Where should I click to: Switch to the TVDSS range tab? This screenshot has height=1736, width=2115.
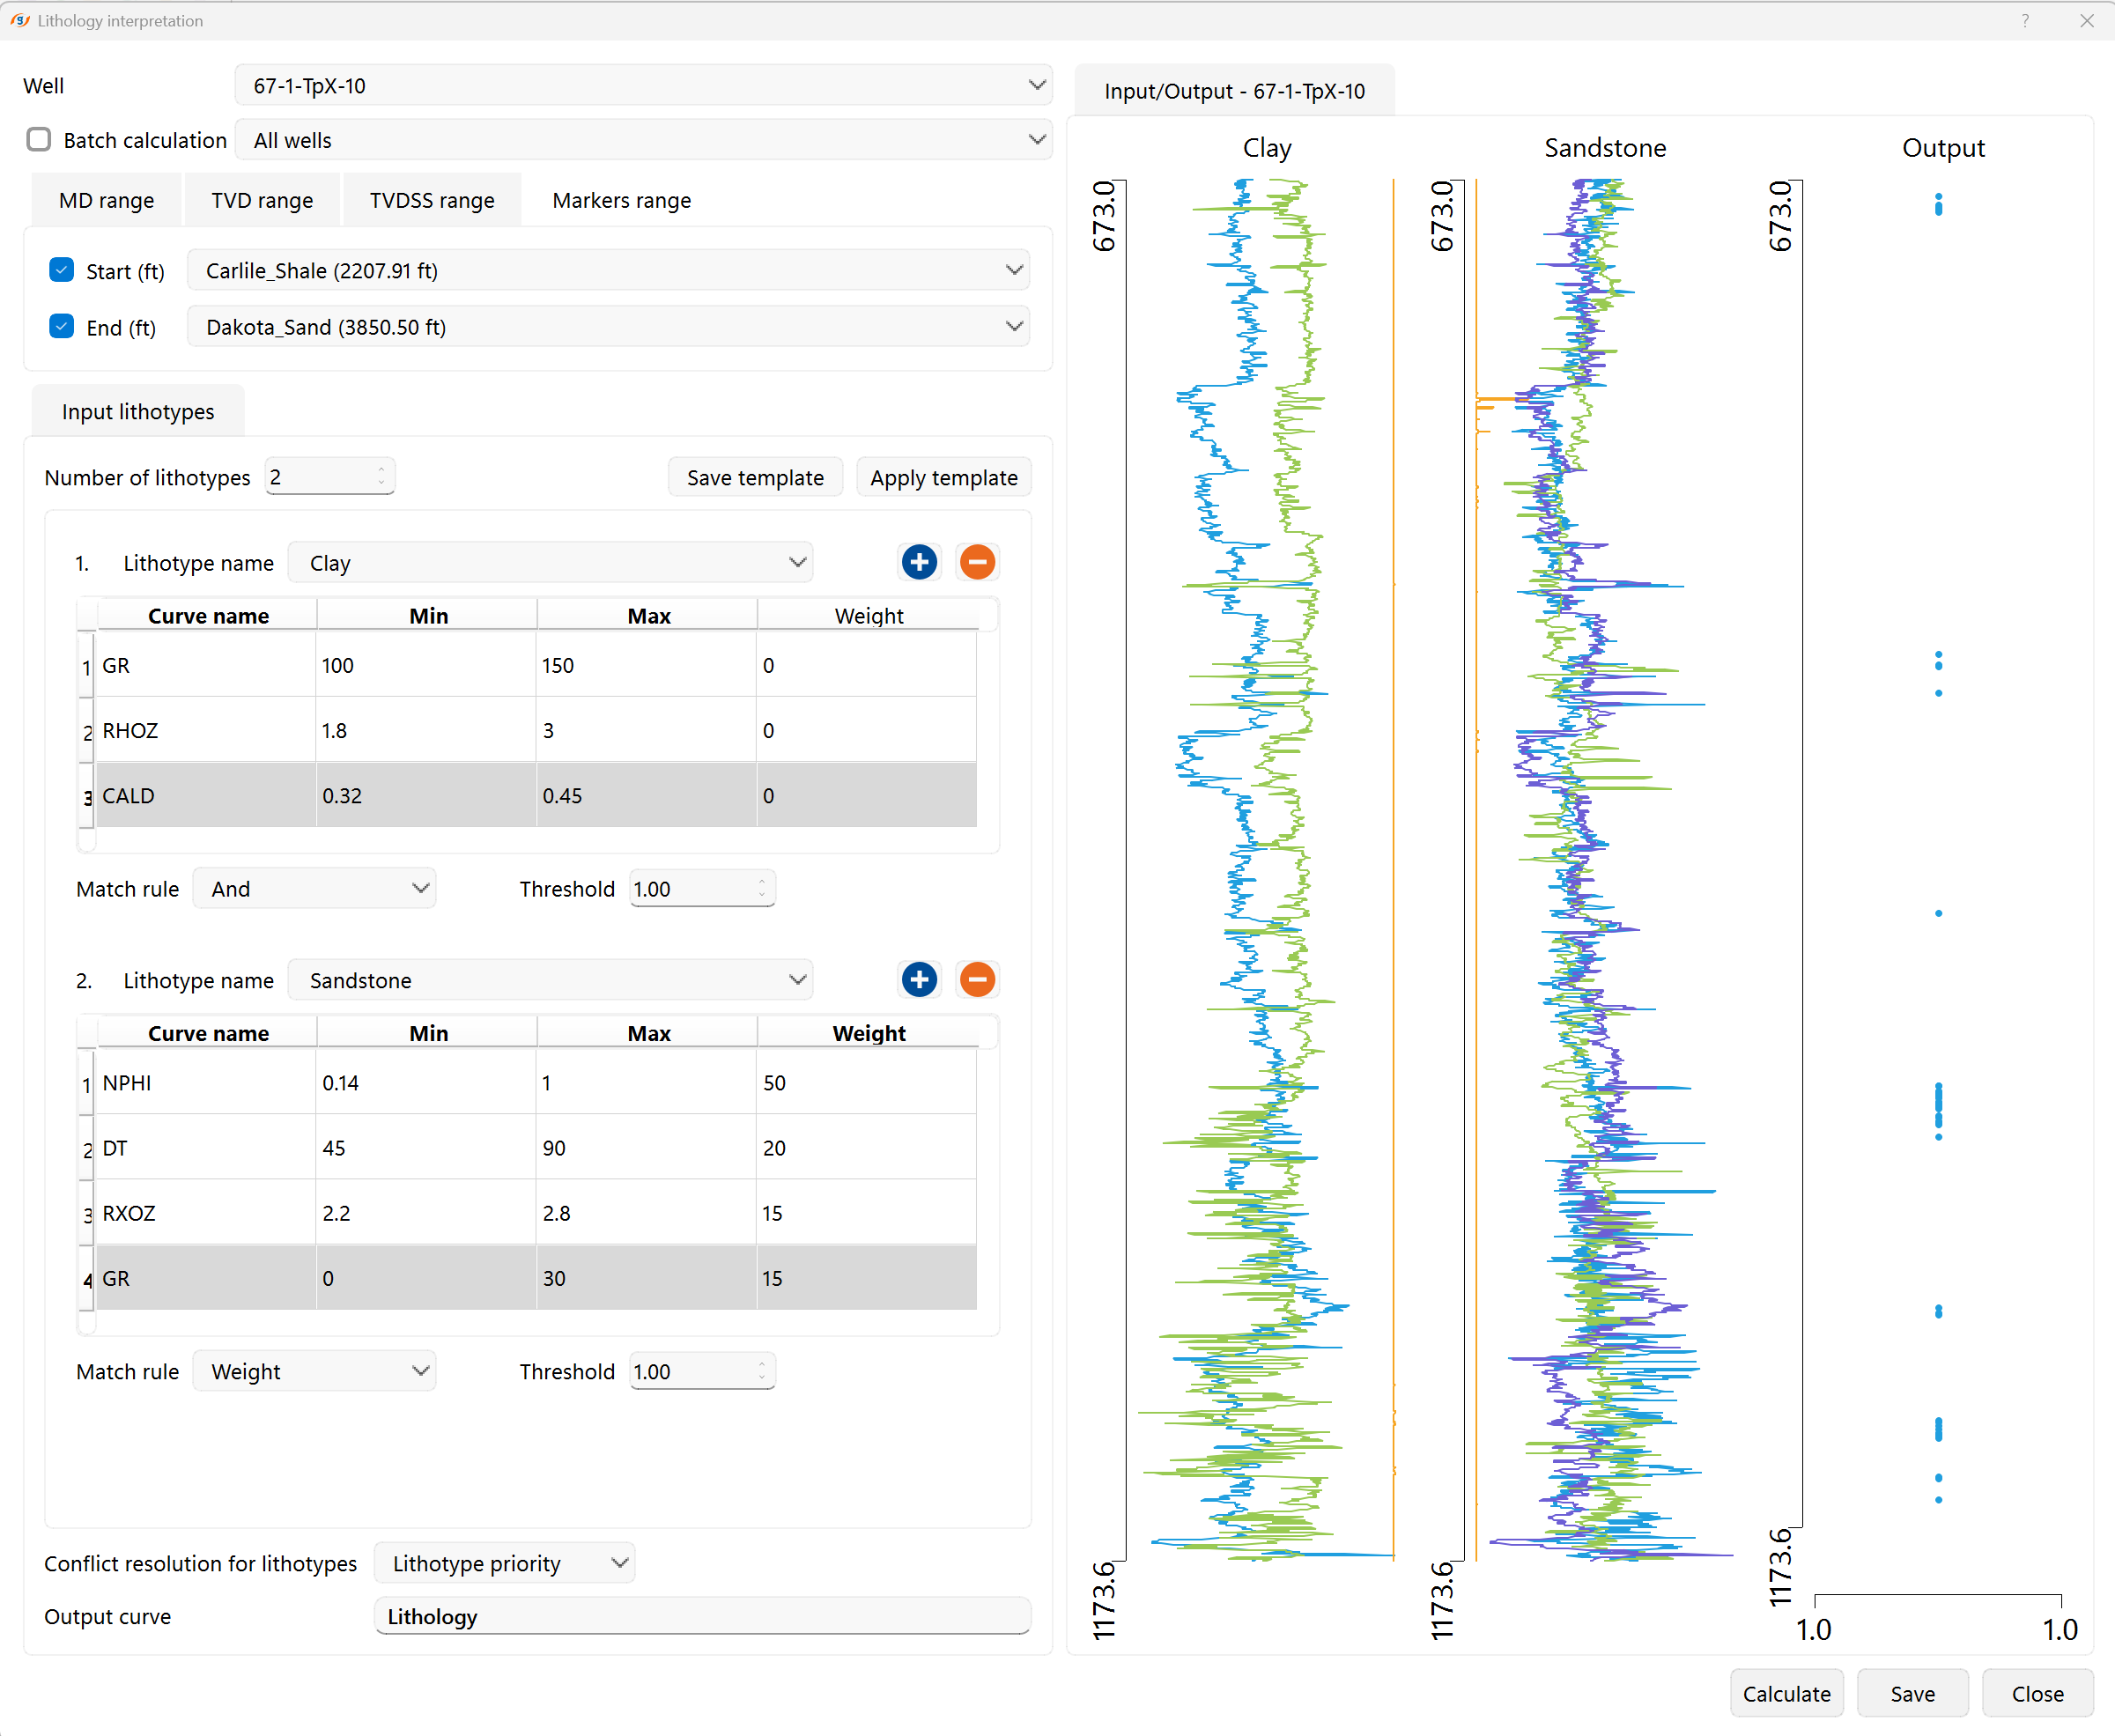point(432,200)
